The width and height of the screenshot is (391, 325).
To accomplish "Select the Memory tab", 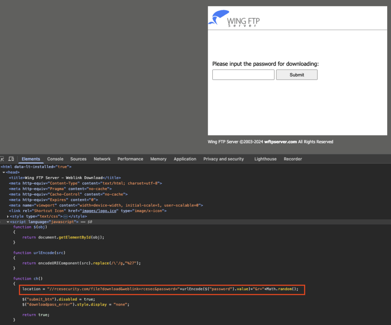I will (158, 159).
